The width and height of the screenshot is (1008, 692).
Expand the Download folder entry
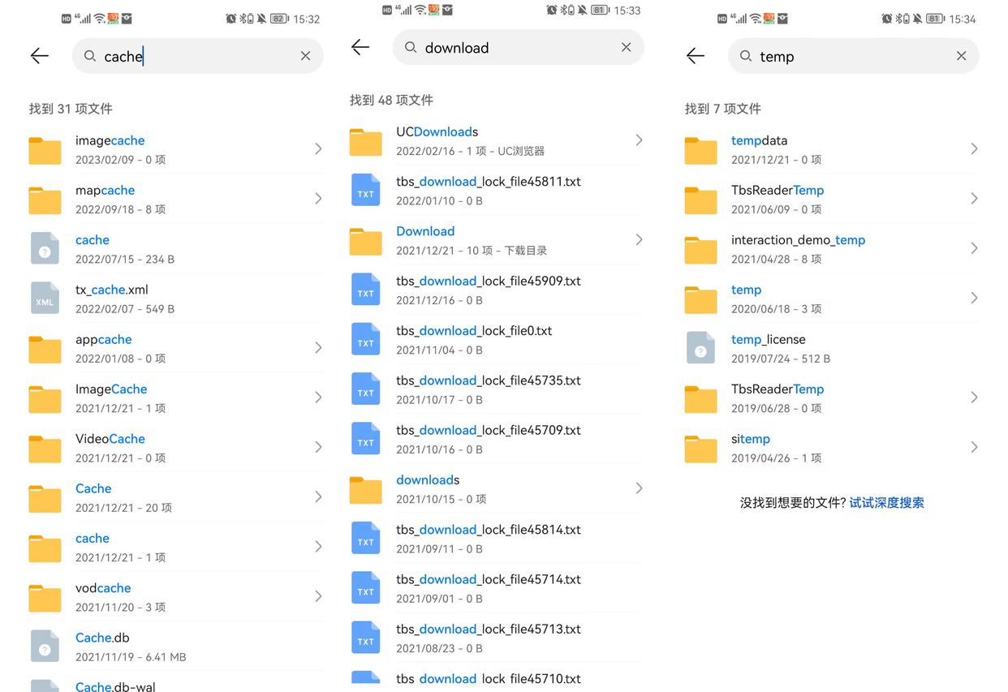[x=638, y=239]
